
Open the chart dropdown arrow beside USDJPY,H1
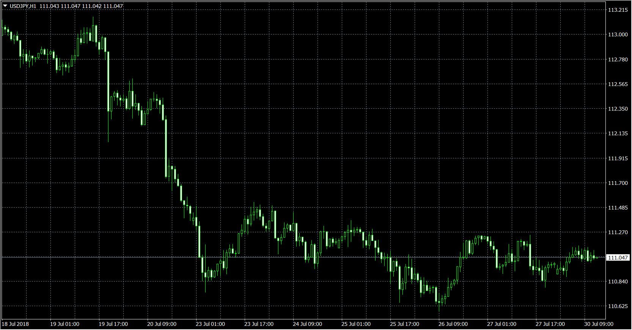[x=5, y=6]
